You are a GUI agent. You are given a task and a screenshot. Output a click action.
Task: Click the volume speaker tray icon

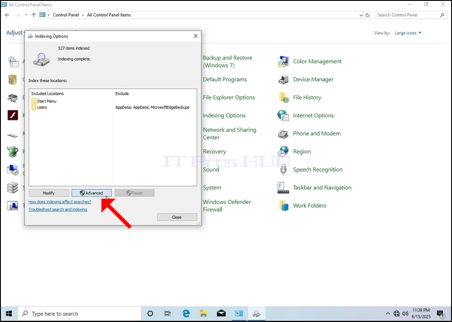(405, 314)
